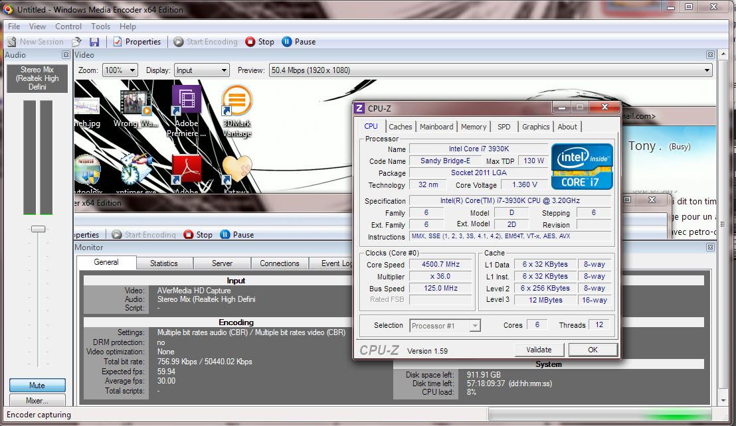
Task: Open the Event Log tab in Monitor
Action: tap(331, 263)
